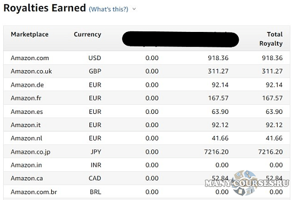This screenshot has height=200, width=293.
Task: Click the 918.36 total royalty value
Action: [272, 58]
